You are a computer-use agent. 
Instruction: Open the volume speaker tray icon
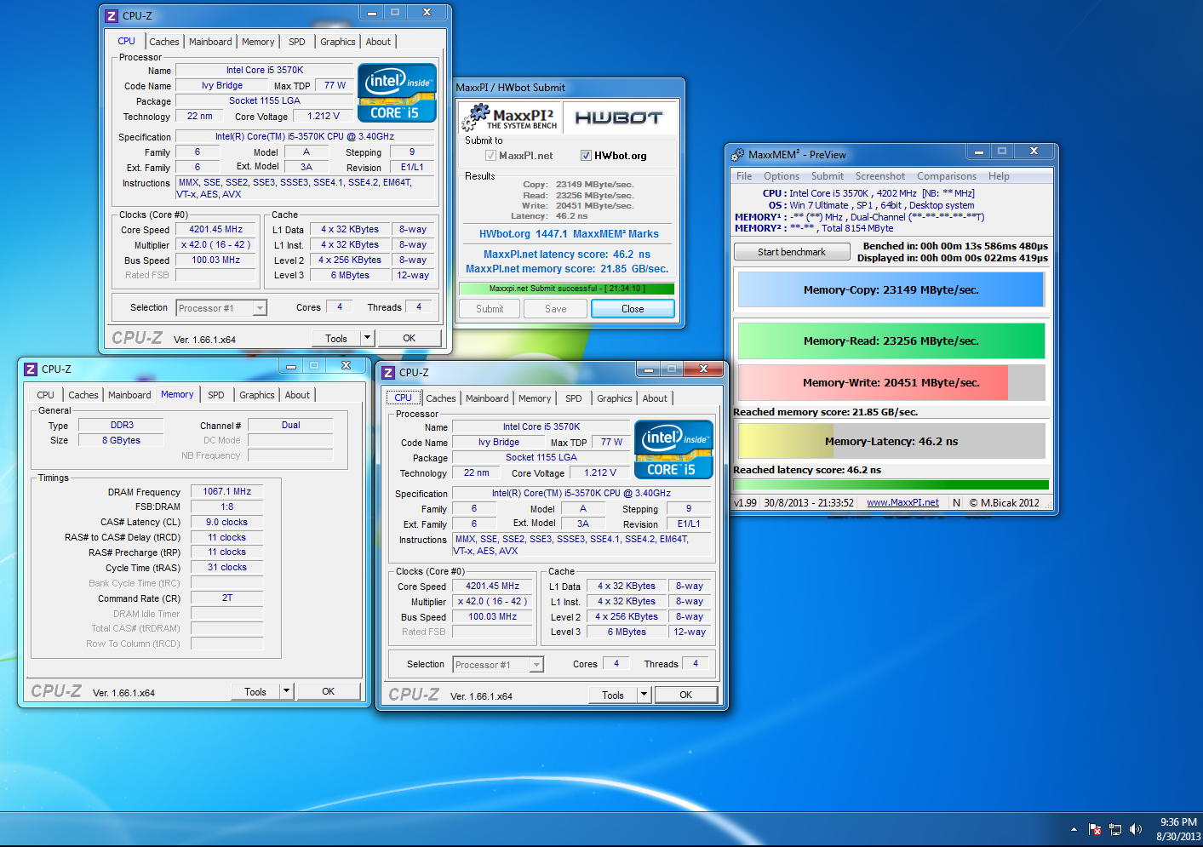[1136, 829]
